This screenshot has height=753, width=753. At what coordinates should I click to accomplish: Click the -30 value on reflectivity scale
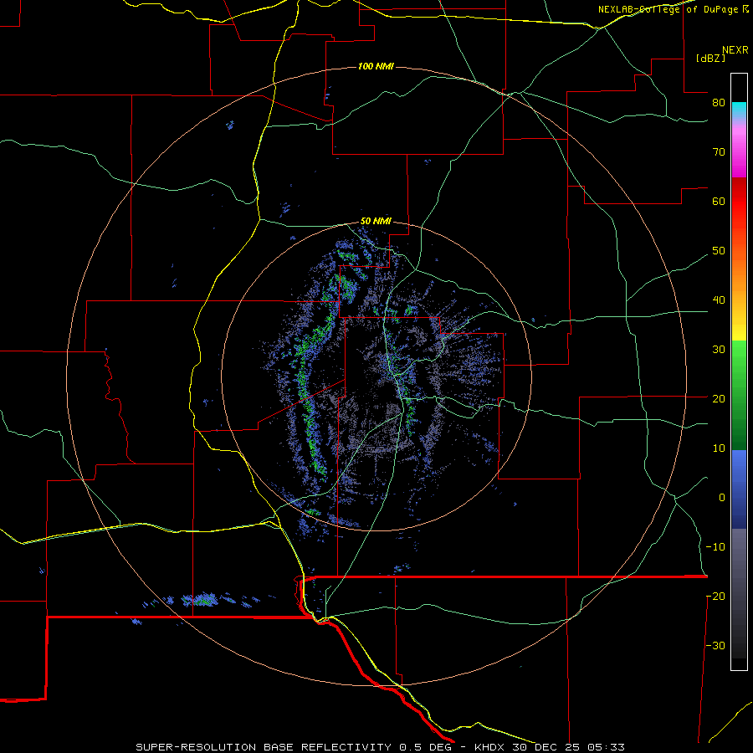[715, 645]
